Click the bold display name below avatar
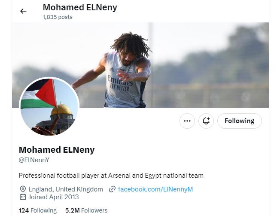 (x=57, y=150)
